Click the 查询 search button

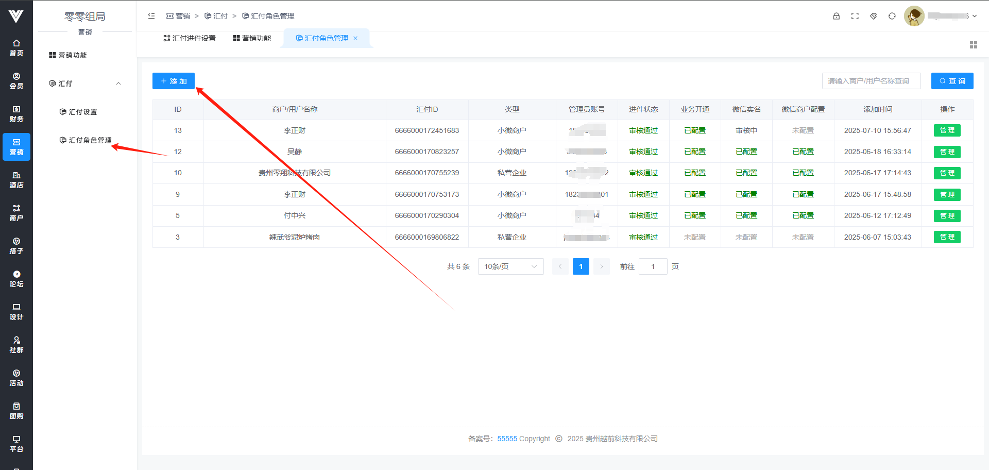point(952,81)
